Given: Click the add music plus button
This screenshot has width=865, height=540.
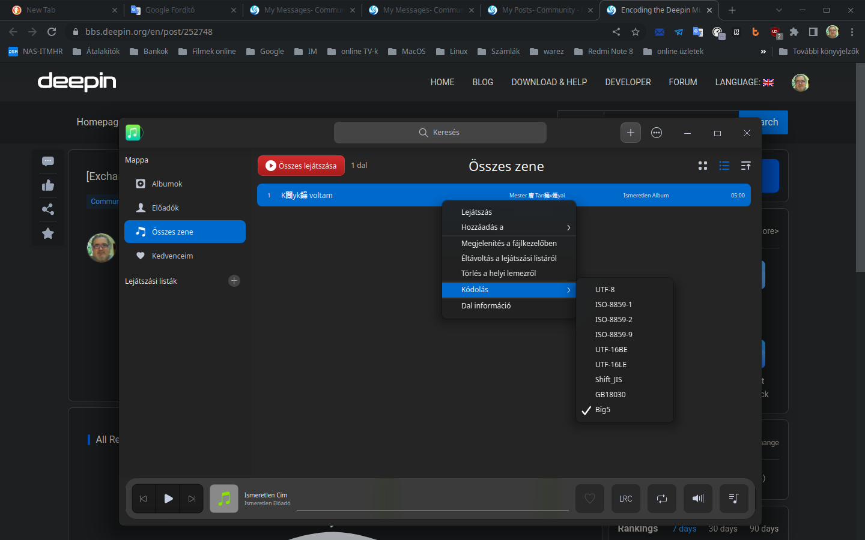Looking at the screenshot, I should 631,133.
